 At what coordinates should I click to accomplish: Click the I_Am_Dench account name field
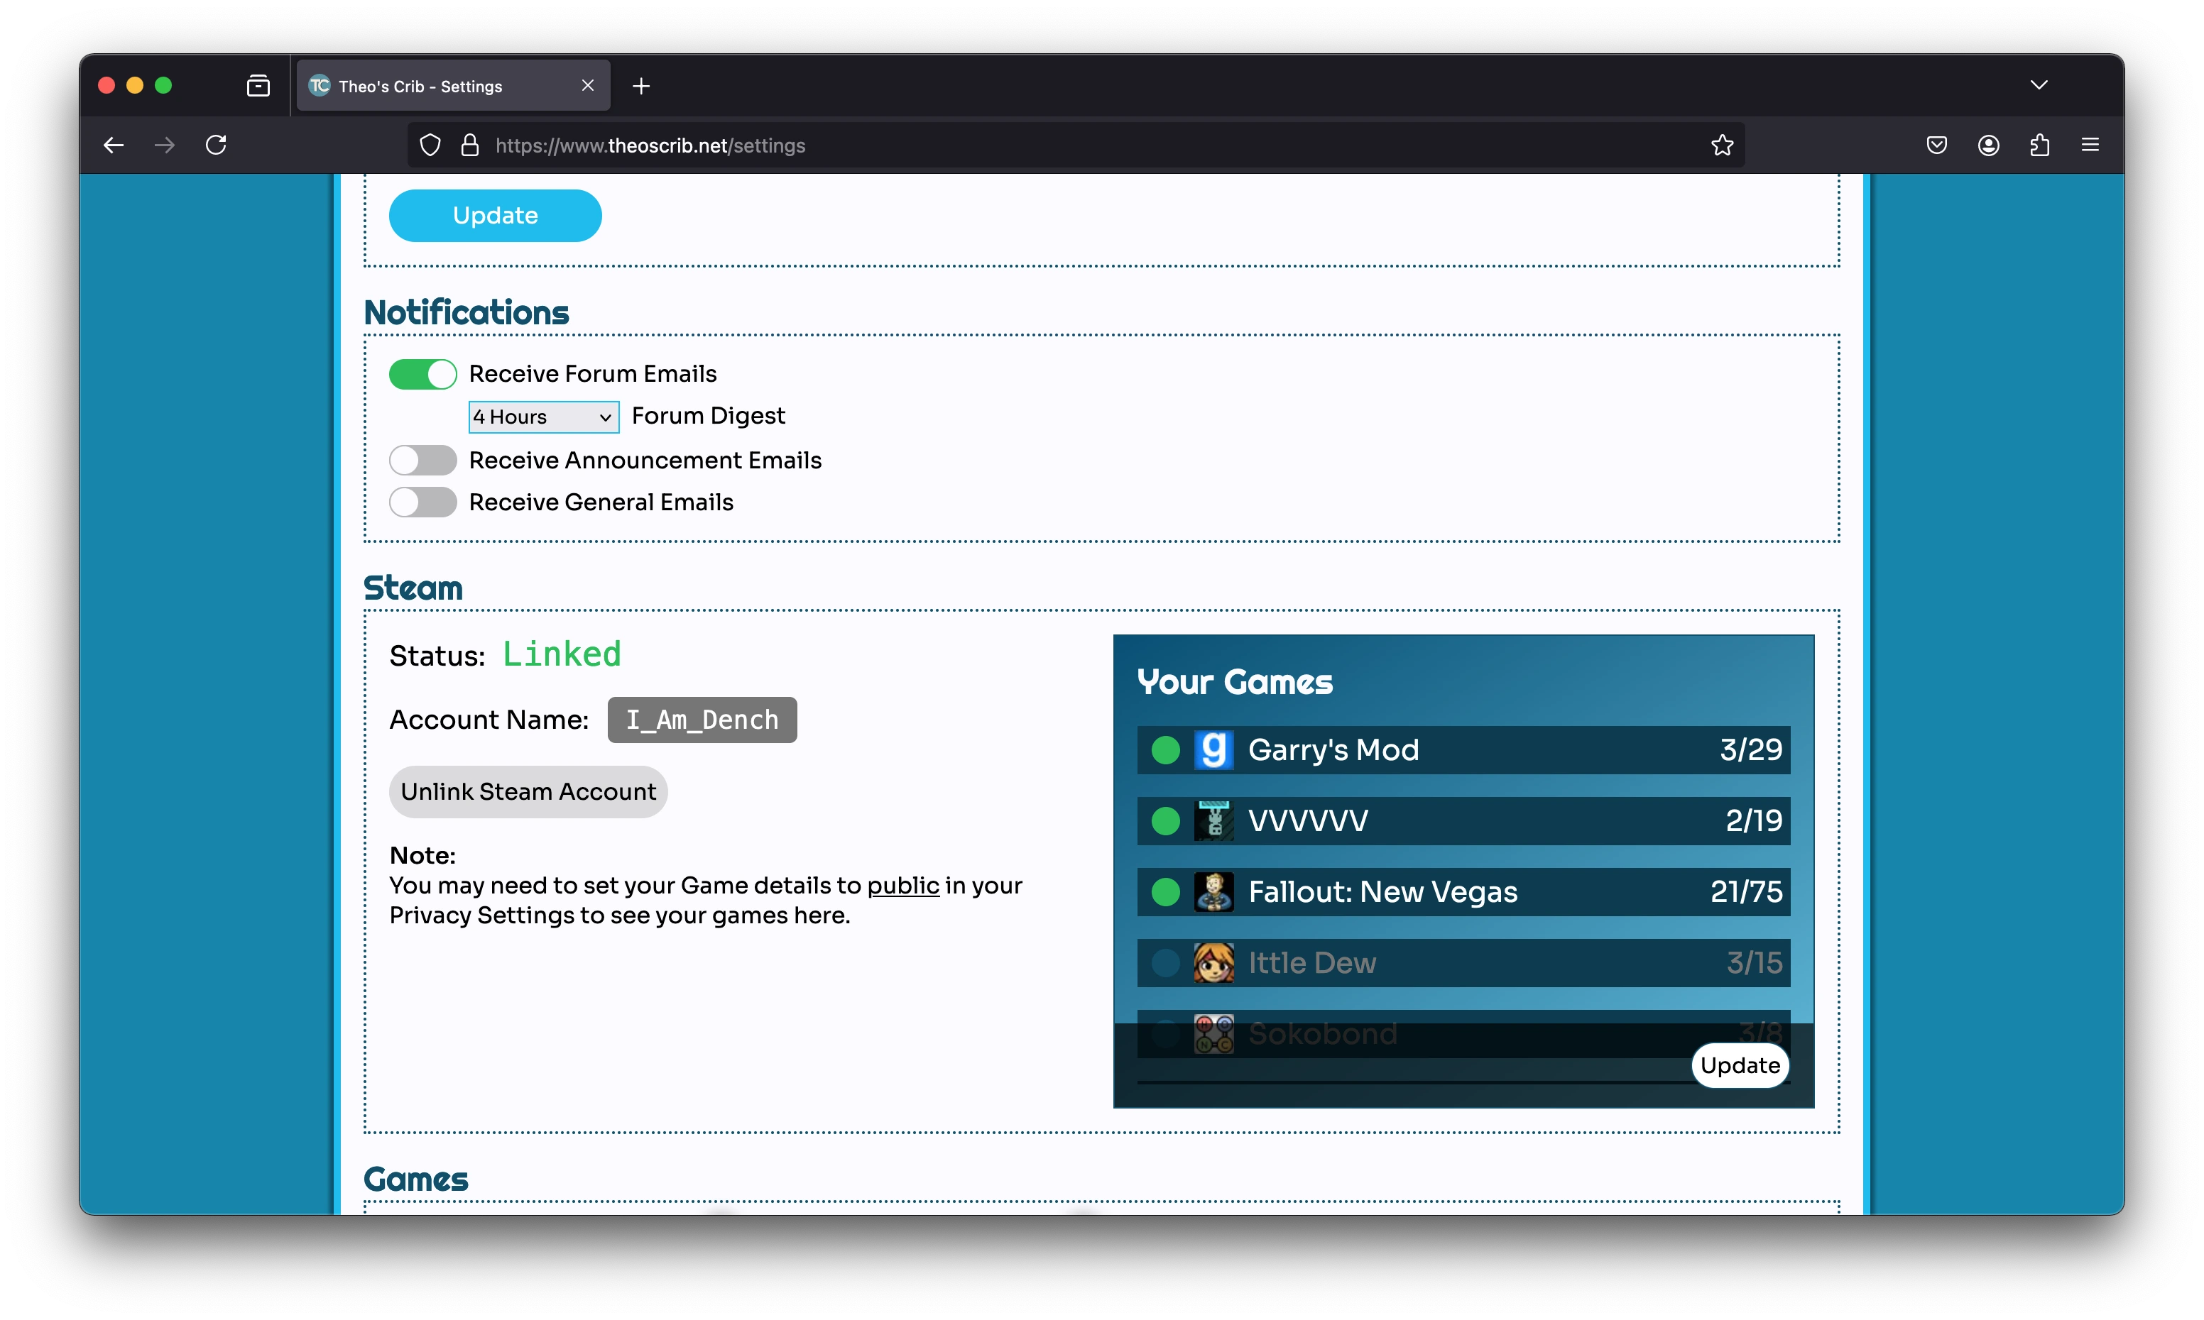click(x=702, y=720)
